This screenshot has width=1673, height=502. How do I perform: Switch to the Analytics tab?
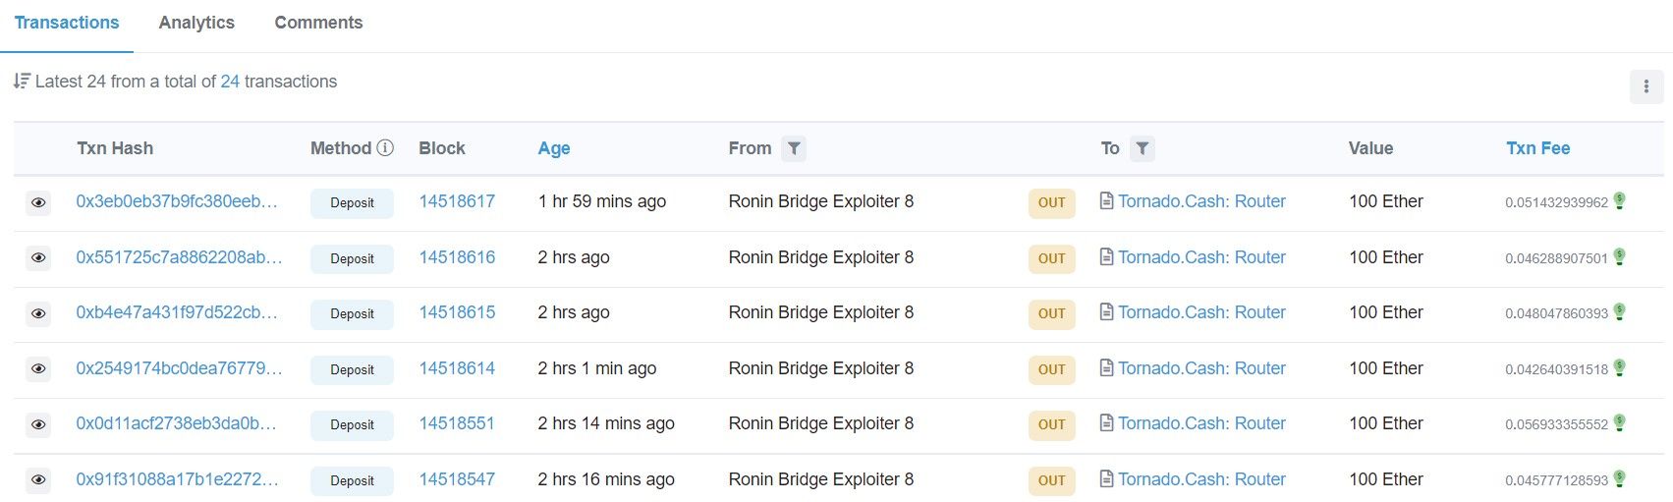point(196,23)
